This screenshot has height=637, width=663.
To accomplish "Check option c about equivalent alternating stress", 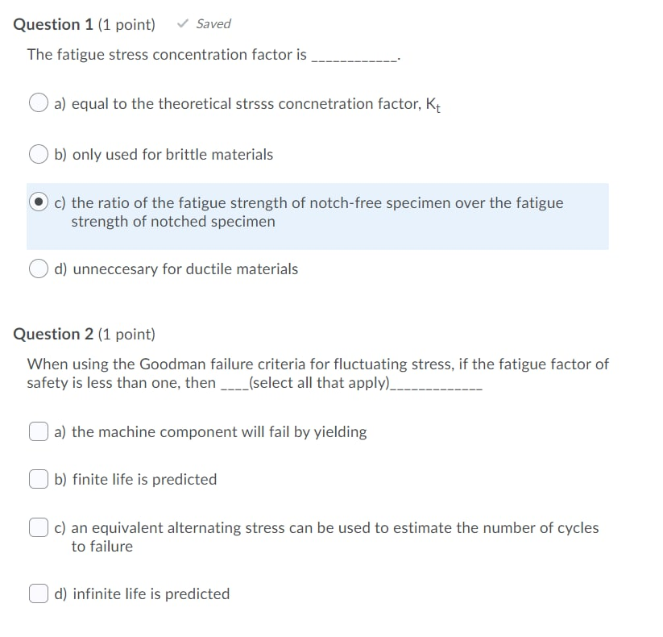I will click(x=38, y=527).
